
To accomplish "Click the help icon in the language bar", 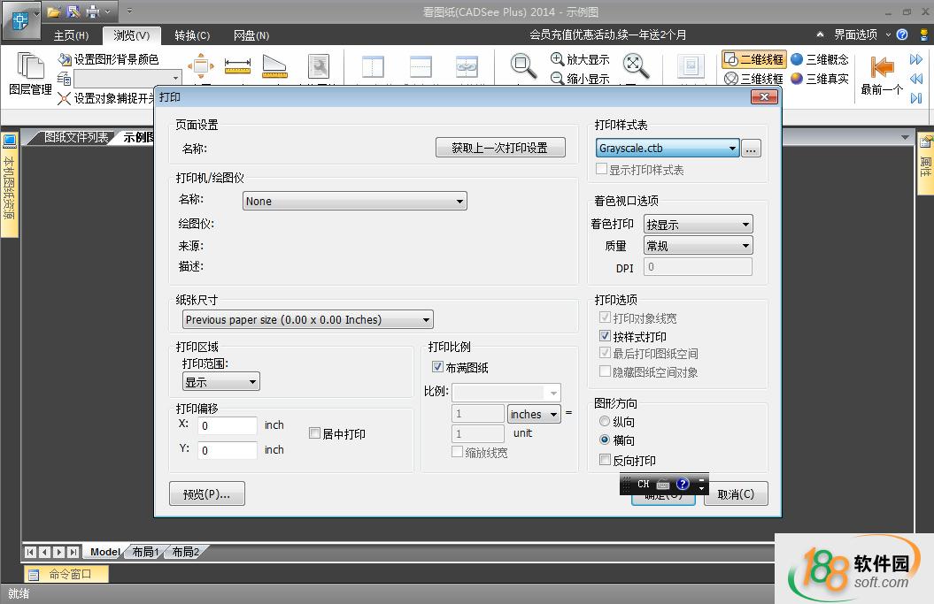I will point(683,485).
